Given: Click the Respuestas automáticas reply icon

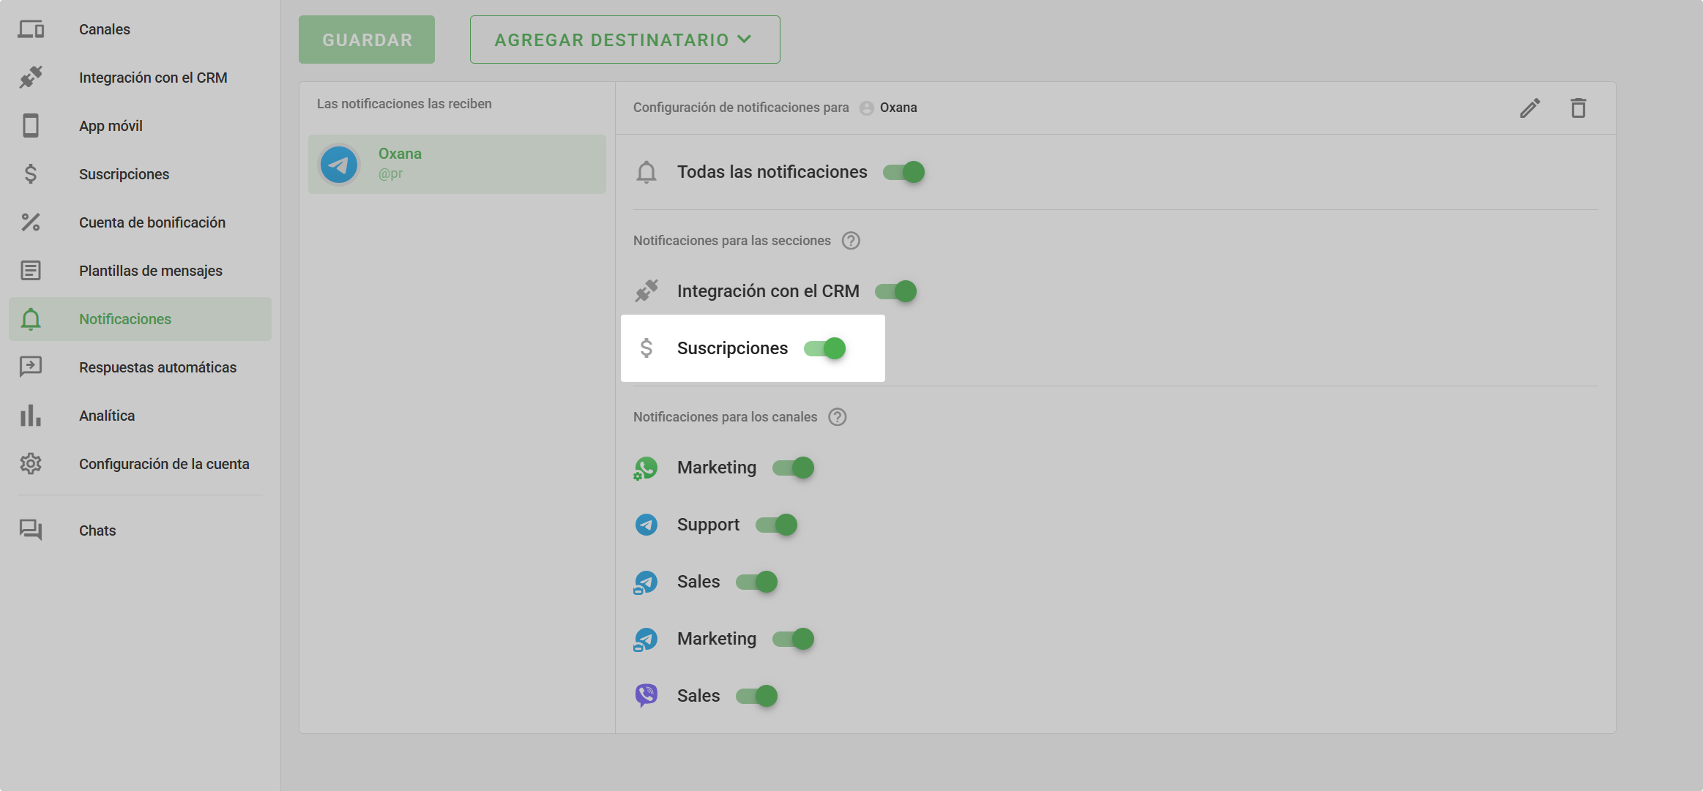Looking at the screenshot, I should point(31,367).
